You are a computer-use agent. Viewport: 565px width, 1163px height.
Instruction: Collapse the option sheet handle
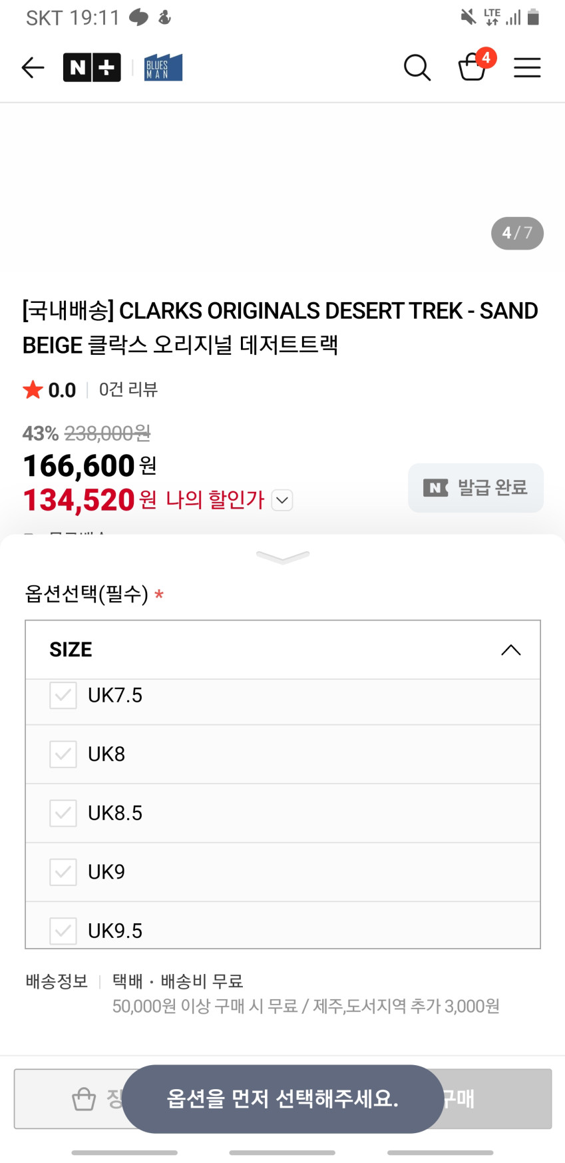point(283,557)
